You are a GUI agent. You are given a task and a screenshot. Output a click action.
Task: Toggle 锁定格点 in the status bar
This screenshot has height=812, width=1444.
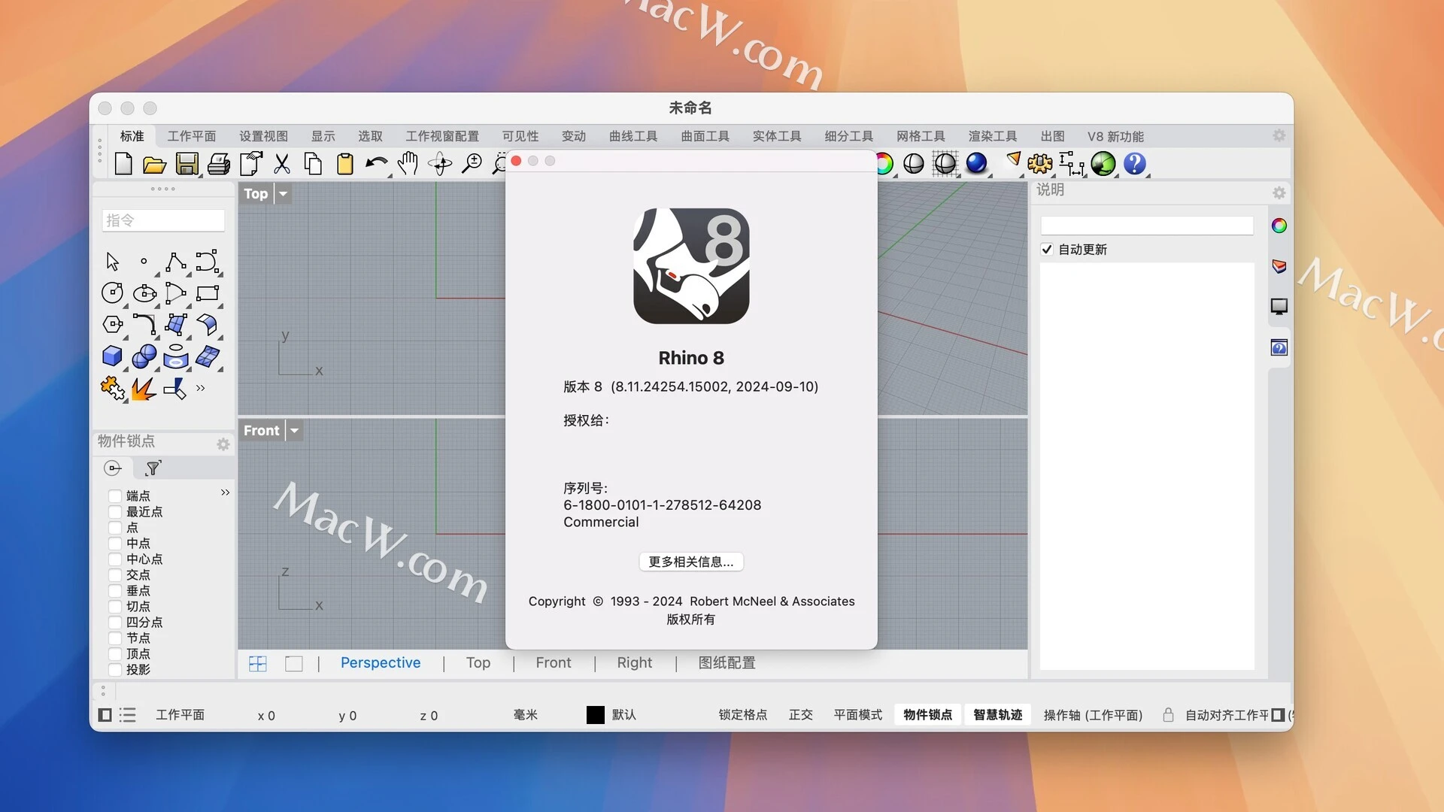point(743,715)
